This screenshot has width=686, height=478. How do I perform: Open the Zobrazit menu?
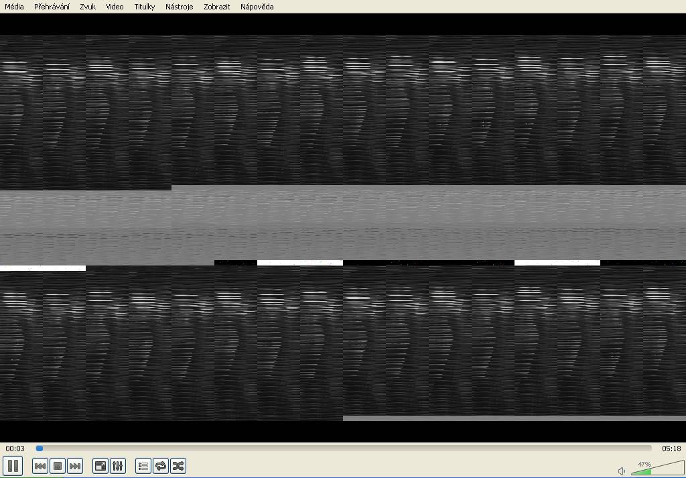click(216, 7)
